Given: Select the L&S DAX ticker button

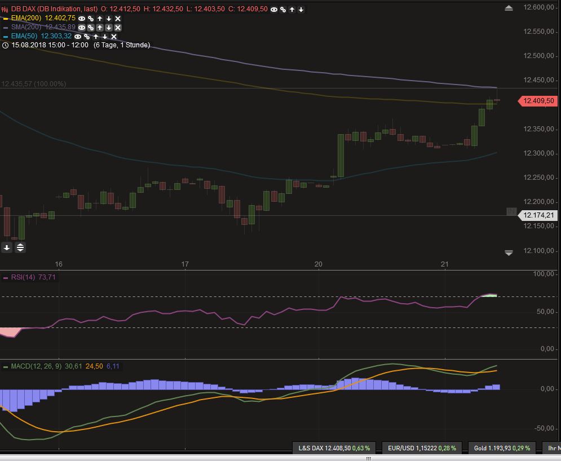Looking at the screenshot, I should click(335, 447).
